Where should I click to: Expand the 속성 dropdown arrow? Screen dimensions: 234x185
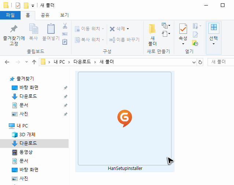point(183,44)
